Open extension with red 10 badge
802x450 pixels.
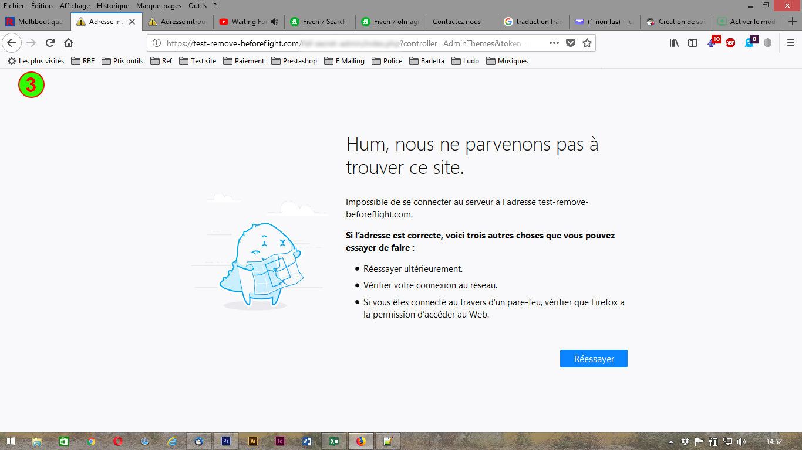click(713, 42)
